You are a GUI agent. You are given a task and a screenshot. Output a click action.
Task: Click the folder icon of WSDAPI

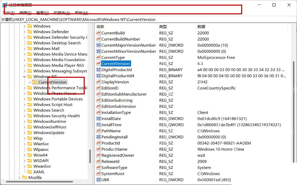(29, 161)
